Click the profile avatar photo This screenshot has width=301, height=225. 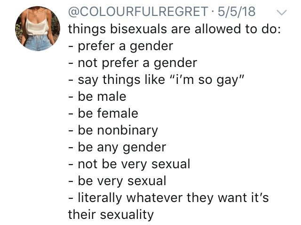(x=39, y=28)
